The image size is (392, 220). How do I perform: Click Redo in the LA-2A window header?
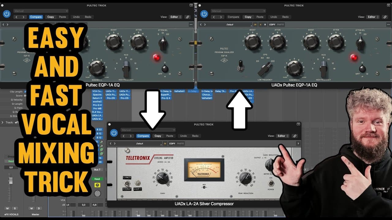pos(195,136)
